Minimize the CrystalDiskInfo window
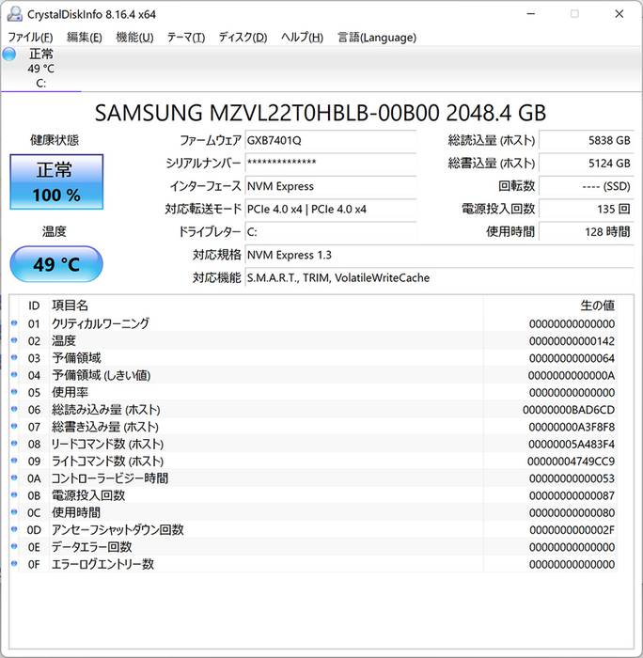 click(531, 14)
